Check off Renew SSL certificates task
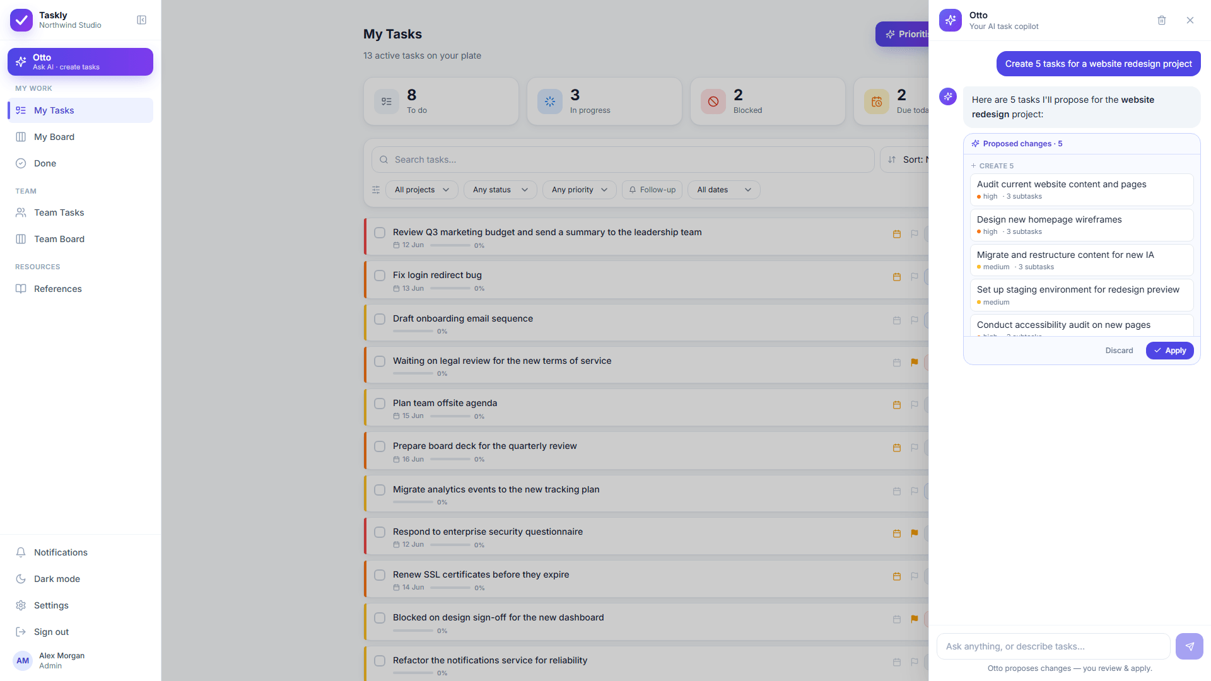The image size is (1211, 681). tap(380, 575)
